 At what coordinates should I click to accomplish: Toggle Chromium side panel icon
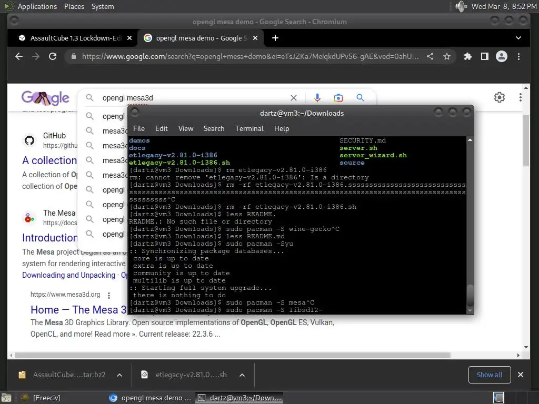485,56
